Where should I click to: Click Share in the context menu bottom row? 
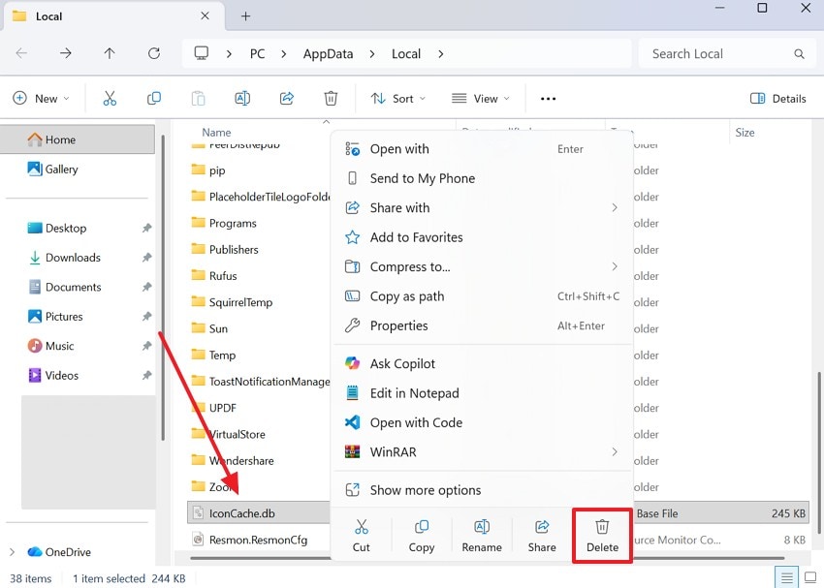pyautogui.click(x=542, y=536)
